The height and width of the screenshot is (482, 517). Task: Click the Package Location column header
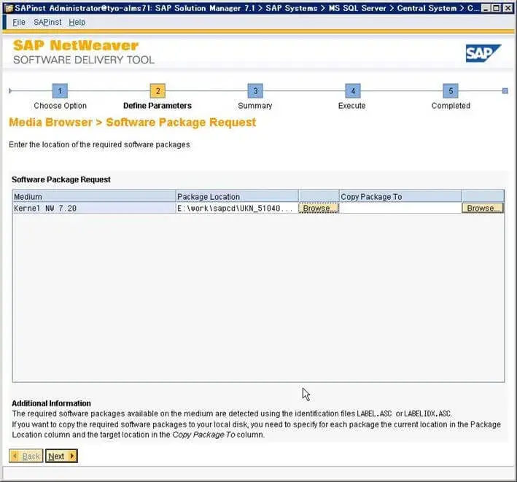click(x=237, y=196)
